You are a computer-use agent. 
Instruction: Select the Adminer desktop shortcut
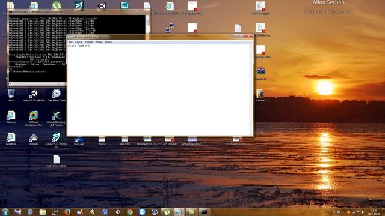click(11, 117)
